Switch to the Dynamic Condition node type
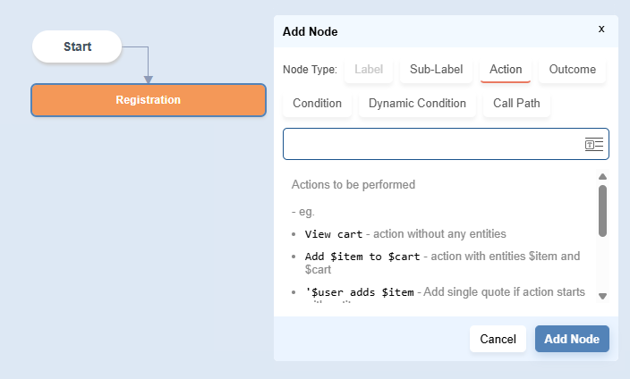This screenshot has width=630, height=379. [417, 103]
